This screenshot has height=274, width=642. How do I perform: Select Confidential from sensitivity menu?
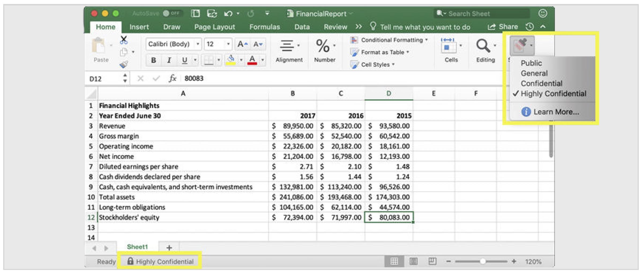pos(541,83)
